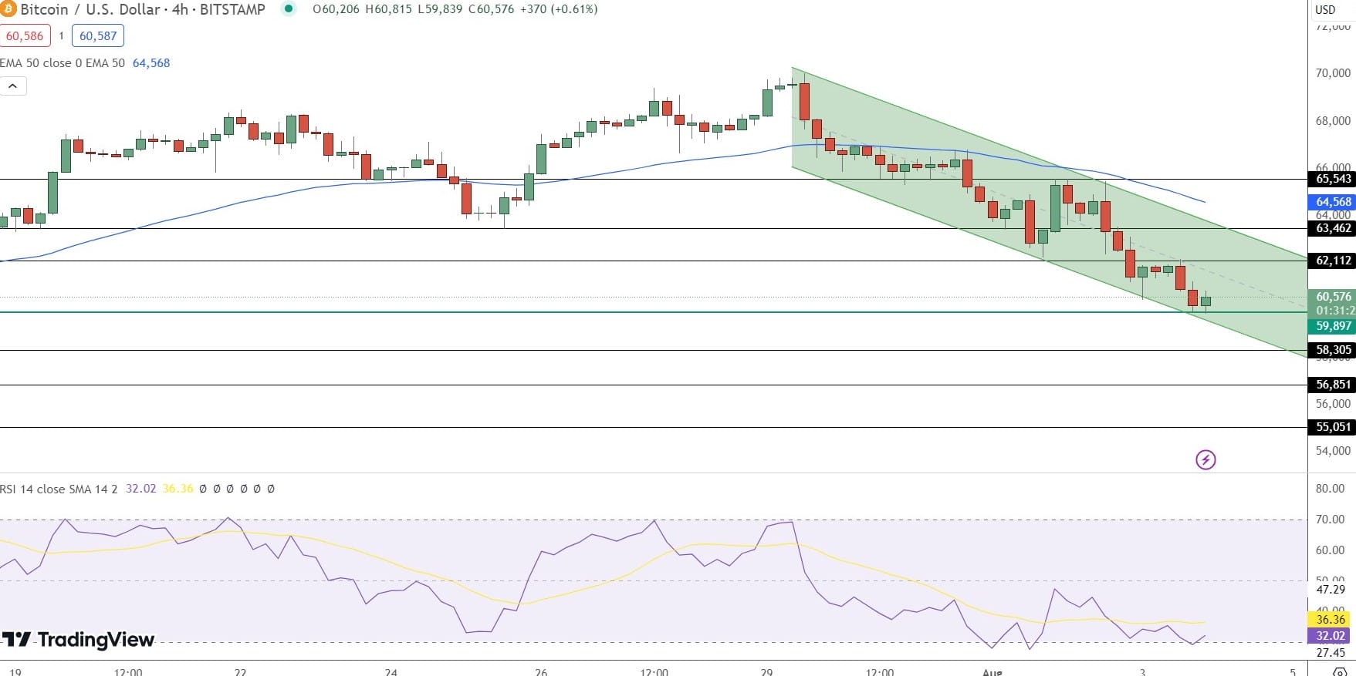Click the 47.29 RSI axis value
Viewport: 1356px width, 676px height.
tap(1331, 590)
